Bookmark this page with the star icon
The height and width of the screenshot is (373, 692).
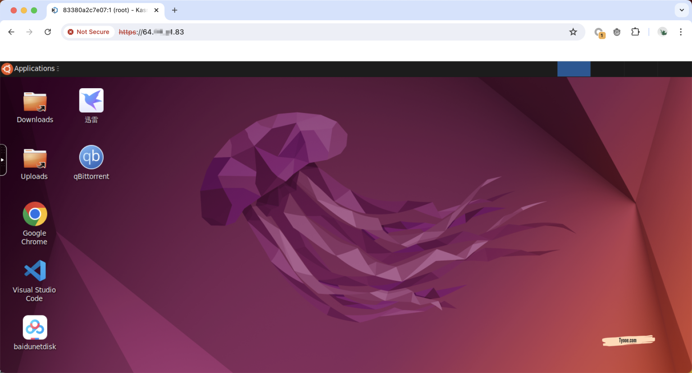(x=573, y=32)
